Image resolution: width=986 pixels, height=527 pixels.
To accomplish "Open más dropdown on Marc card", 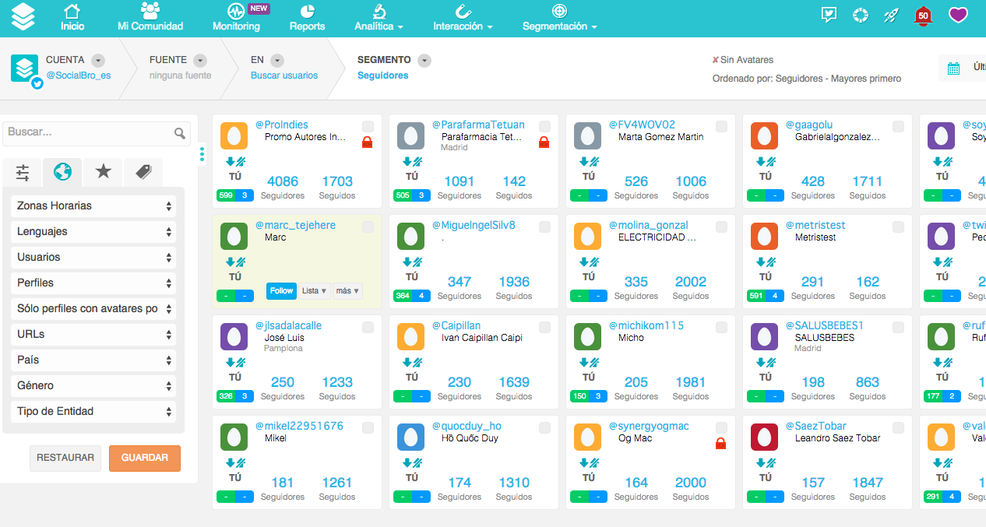I will click(x=347, y=291).
